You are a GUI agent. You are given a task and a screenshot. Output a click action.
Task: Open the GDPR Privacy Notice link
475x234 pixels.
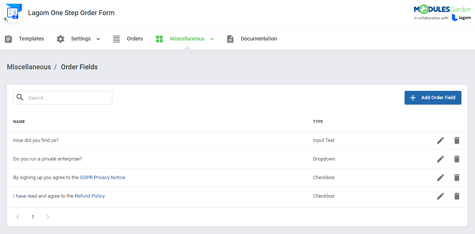coord(102,177)
